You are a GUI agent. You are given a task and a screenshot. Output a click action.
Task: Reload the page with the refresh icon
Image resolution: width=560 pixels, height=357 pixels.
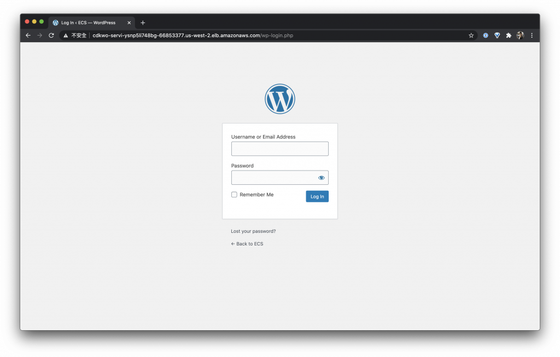tap(51, 36)
